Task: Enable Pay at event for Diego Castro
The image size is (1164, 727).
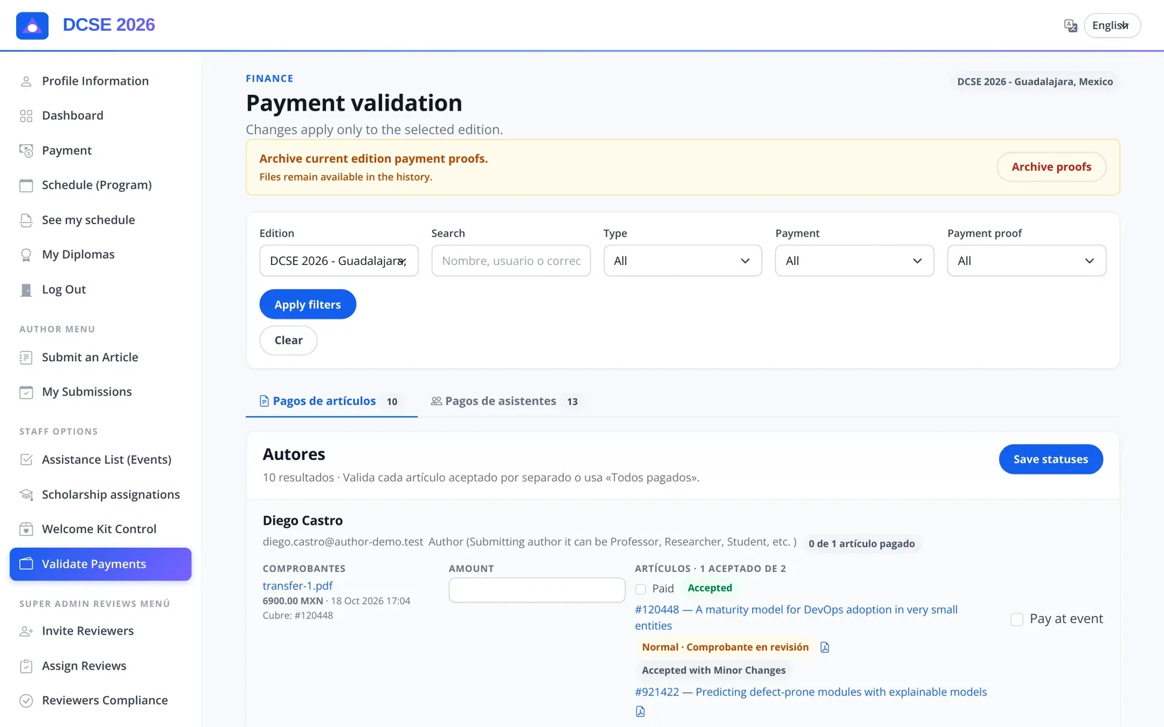Action: coord(1017,620)
